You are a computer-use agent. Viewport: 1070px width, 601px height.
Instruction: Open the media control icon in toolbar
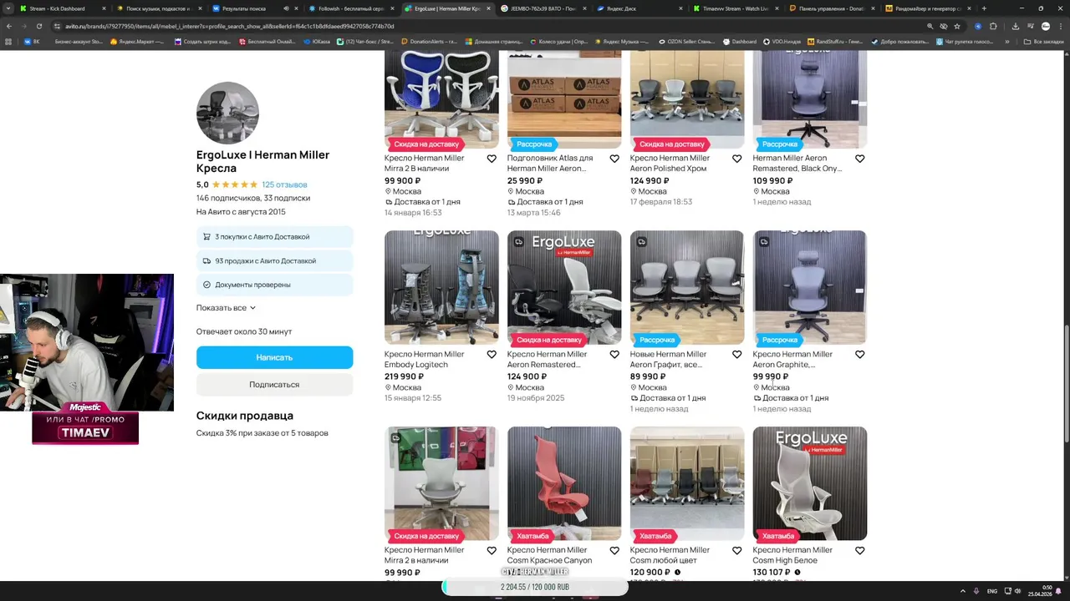pos(1029,26)
